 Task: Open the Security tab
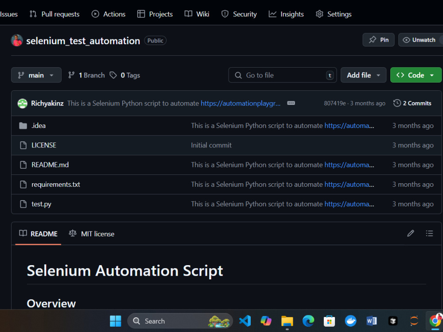pos(239,14)
